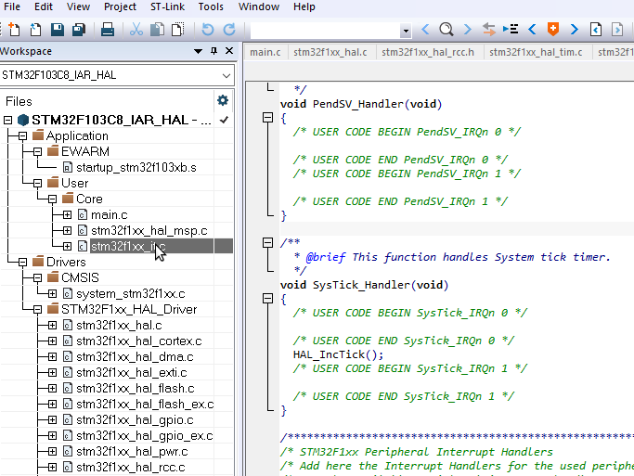Open the Find magnifier tool

point(446,30)
